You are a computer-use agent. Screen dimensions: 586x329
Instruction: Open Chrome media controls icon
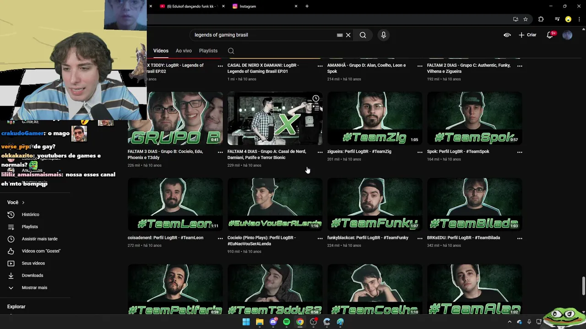[x=557, y=19]
